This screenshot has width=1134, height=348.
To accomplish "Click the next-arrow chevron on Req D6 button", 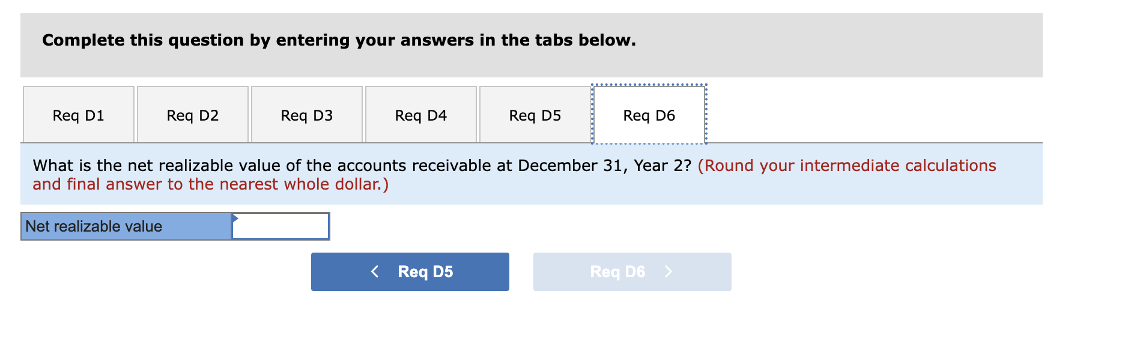I will point(669,271).
